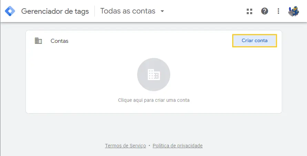Open the Todas as contas account selector
307x156 pixels.
132,11
